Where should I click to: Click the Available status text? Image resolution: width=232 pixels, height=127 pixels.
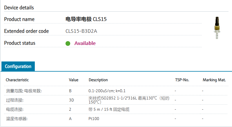click(85, 43)
